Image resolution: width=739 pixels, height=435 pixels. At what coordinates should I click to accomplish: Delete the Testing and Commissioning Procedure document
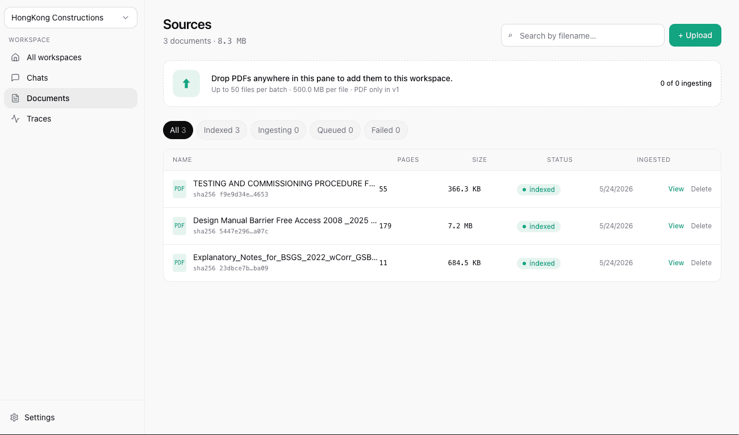pyautogui.click(x=701, y=189)
